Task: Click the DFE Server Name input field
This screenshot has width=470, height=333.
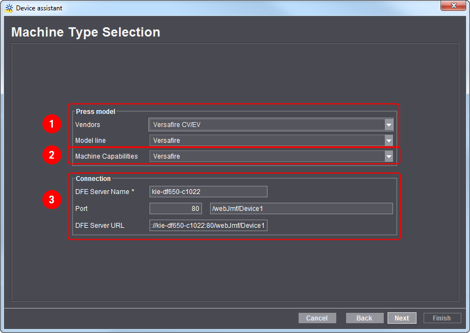Action: [208, 191]
